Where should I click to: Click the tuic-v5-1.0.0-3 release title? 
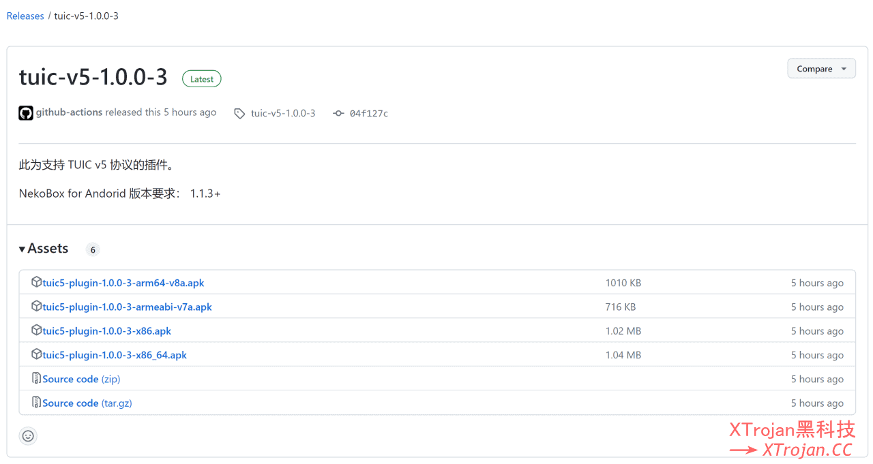click(x=93, y=77)
